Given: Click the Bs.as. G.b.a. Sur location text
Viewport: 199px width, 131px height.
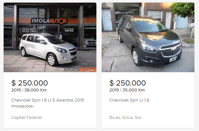Looking at the screenshot, I should coord(125,117).
